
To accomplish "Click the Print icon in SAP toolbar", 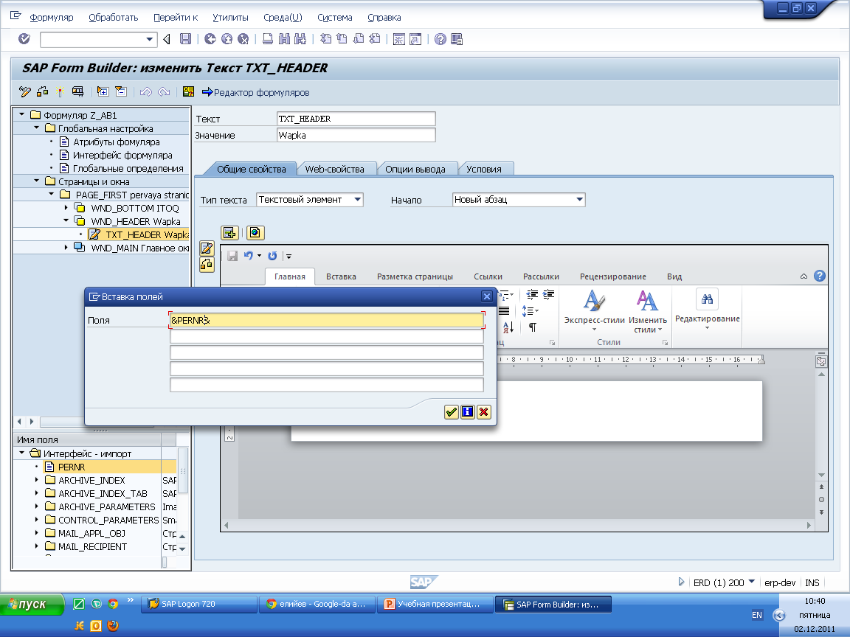I will pos(268,39).
